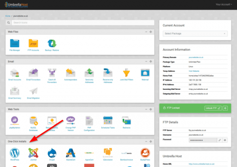The image size is (237, 167).
Task: Select the Junk Mail Filters icon
Action: coord(126,74)
